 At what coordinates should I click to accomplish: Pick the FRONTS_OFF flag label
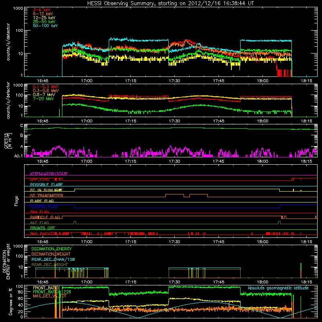pos(43,228)
